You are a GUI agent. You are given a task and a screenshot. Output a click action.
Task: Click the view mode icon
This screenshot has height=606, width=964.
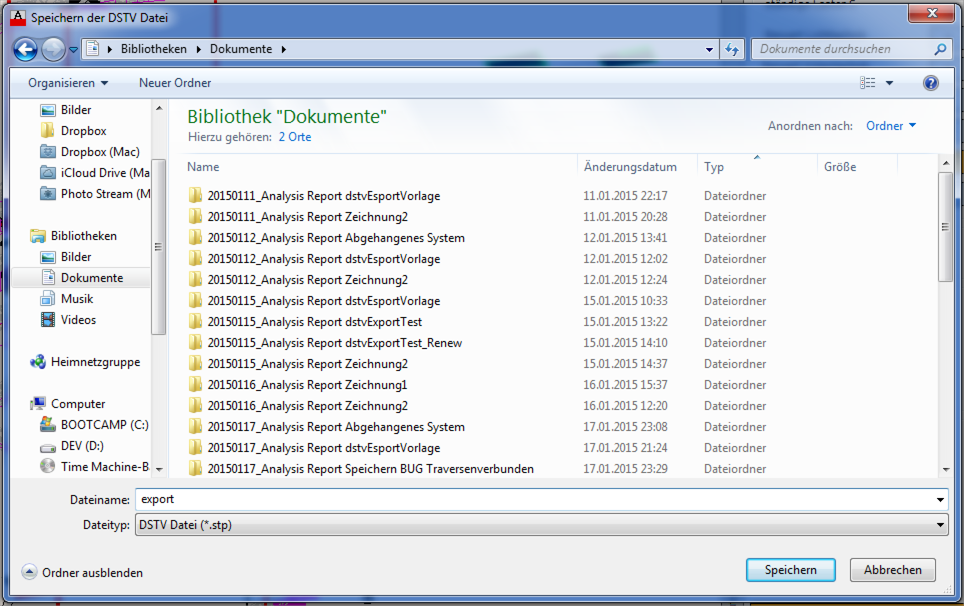pyautogui.click(x=867, y=82)
